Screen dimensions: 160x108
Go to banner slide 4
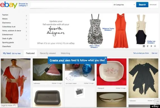[155, 46]
